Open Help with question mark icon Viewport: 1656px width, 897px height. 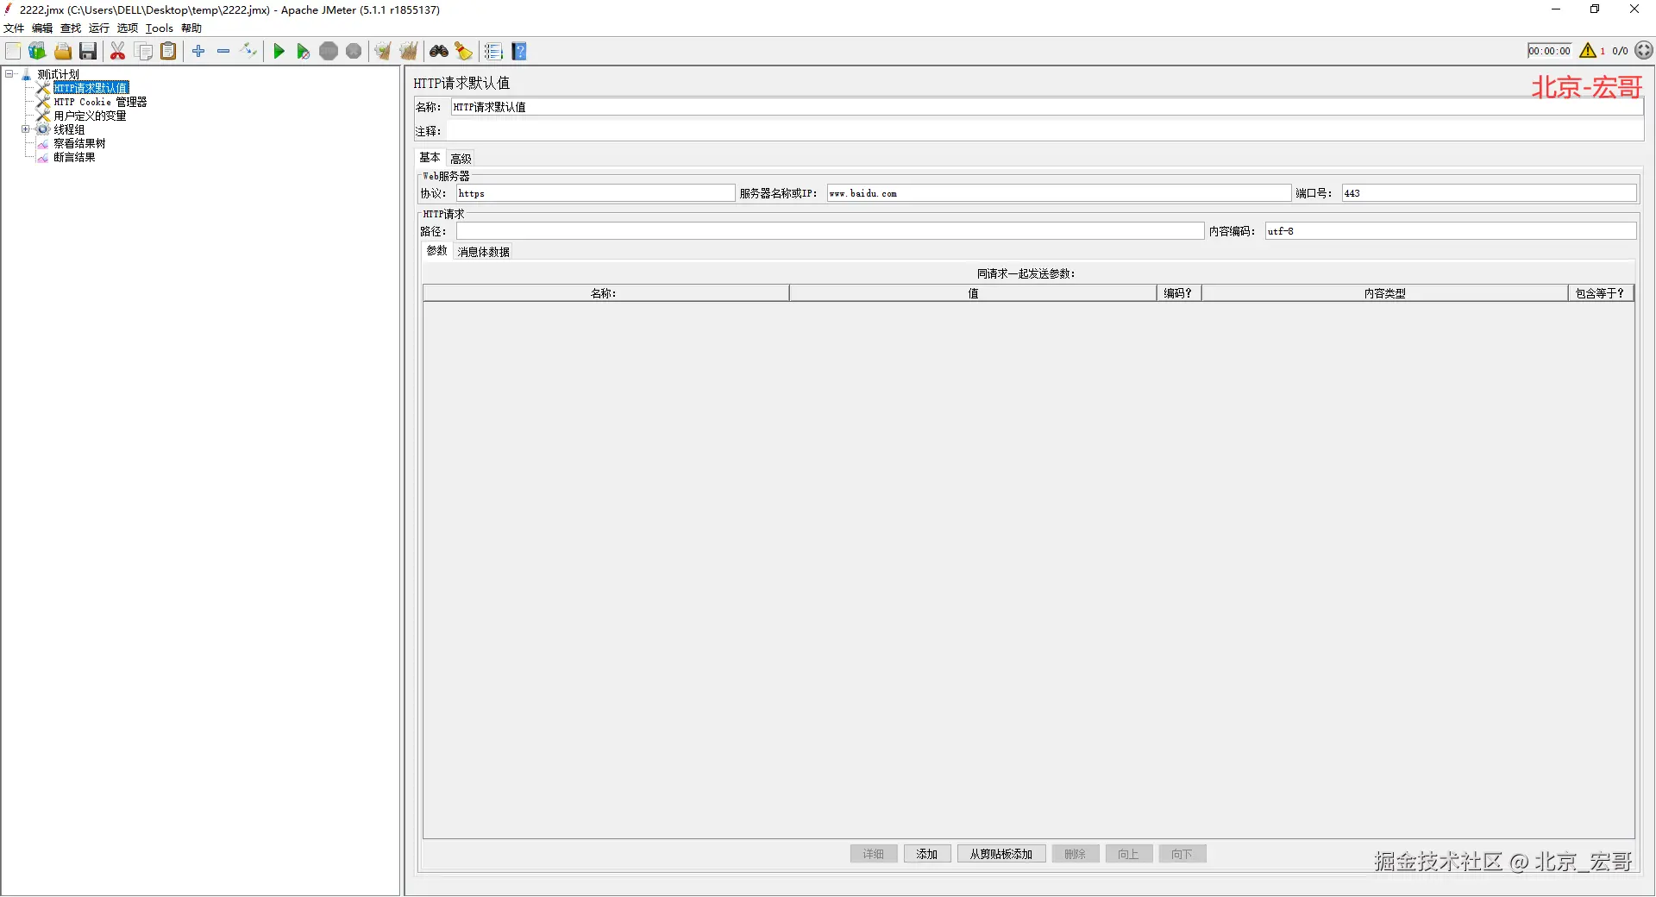[x=519, y=52]
